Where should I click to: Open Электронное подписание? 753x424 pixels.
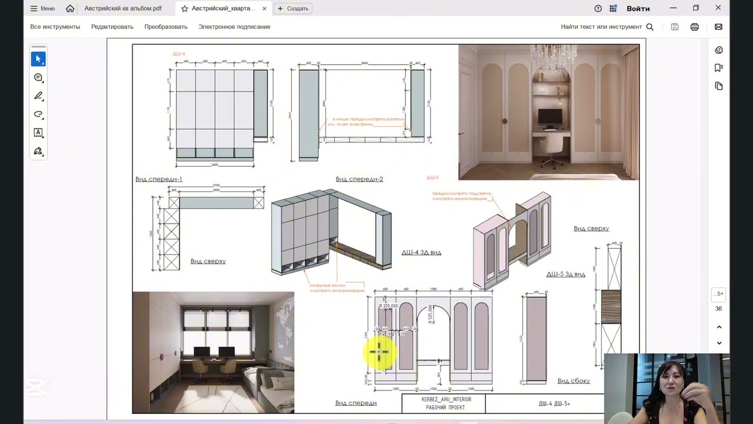point(234,26)
